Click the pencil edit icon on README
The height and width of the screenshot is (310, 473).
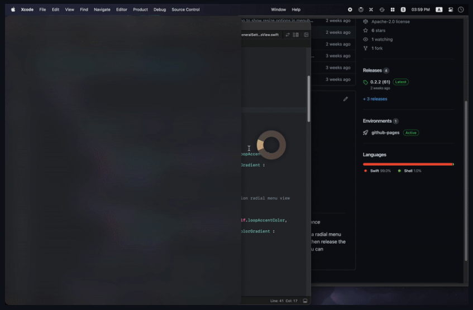pyautogui.click(x=345, y=99)
